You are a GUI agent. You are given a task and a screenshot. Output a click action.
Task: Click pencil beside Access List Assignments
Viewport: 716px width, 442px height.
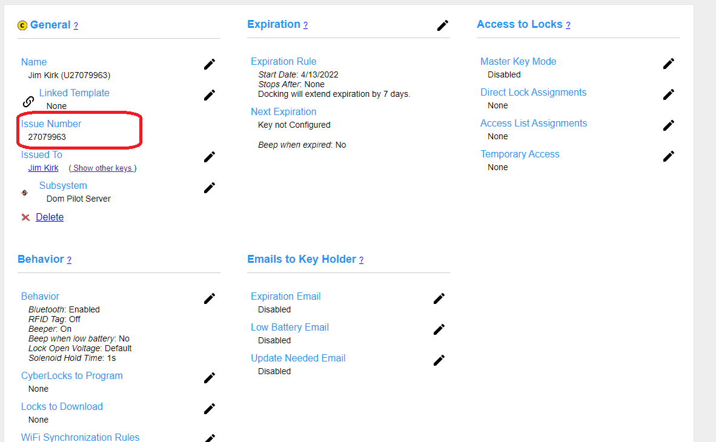[x=669, y=125]
